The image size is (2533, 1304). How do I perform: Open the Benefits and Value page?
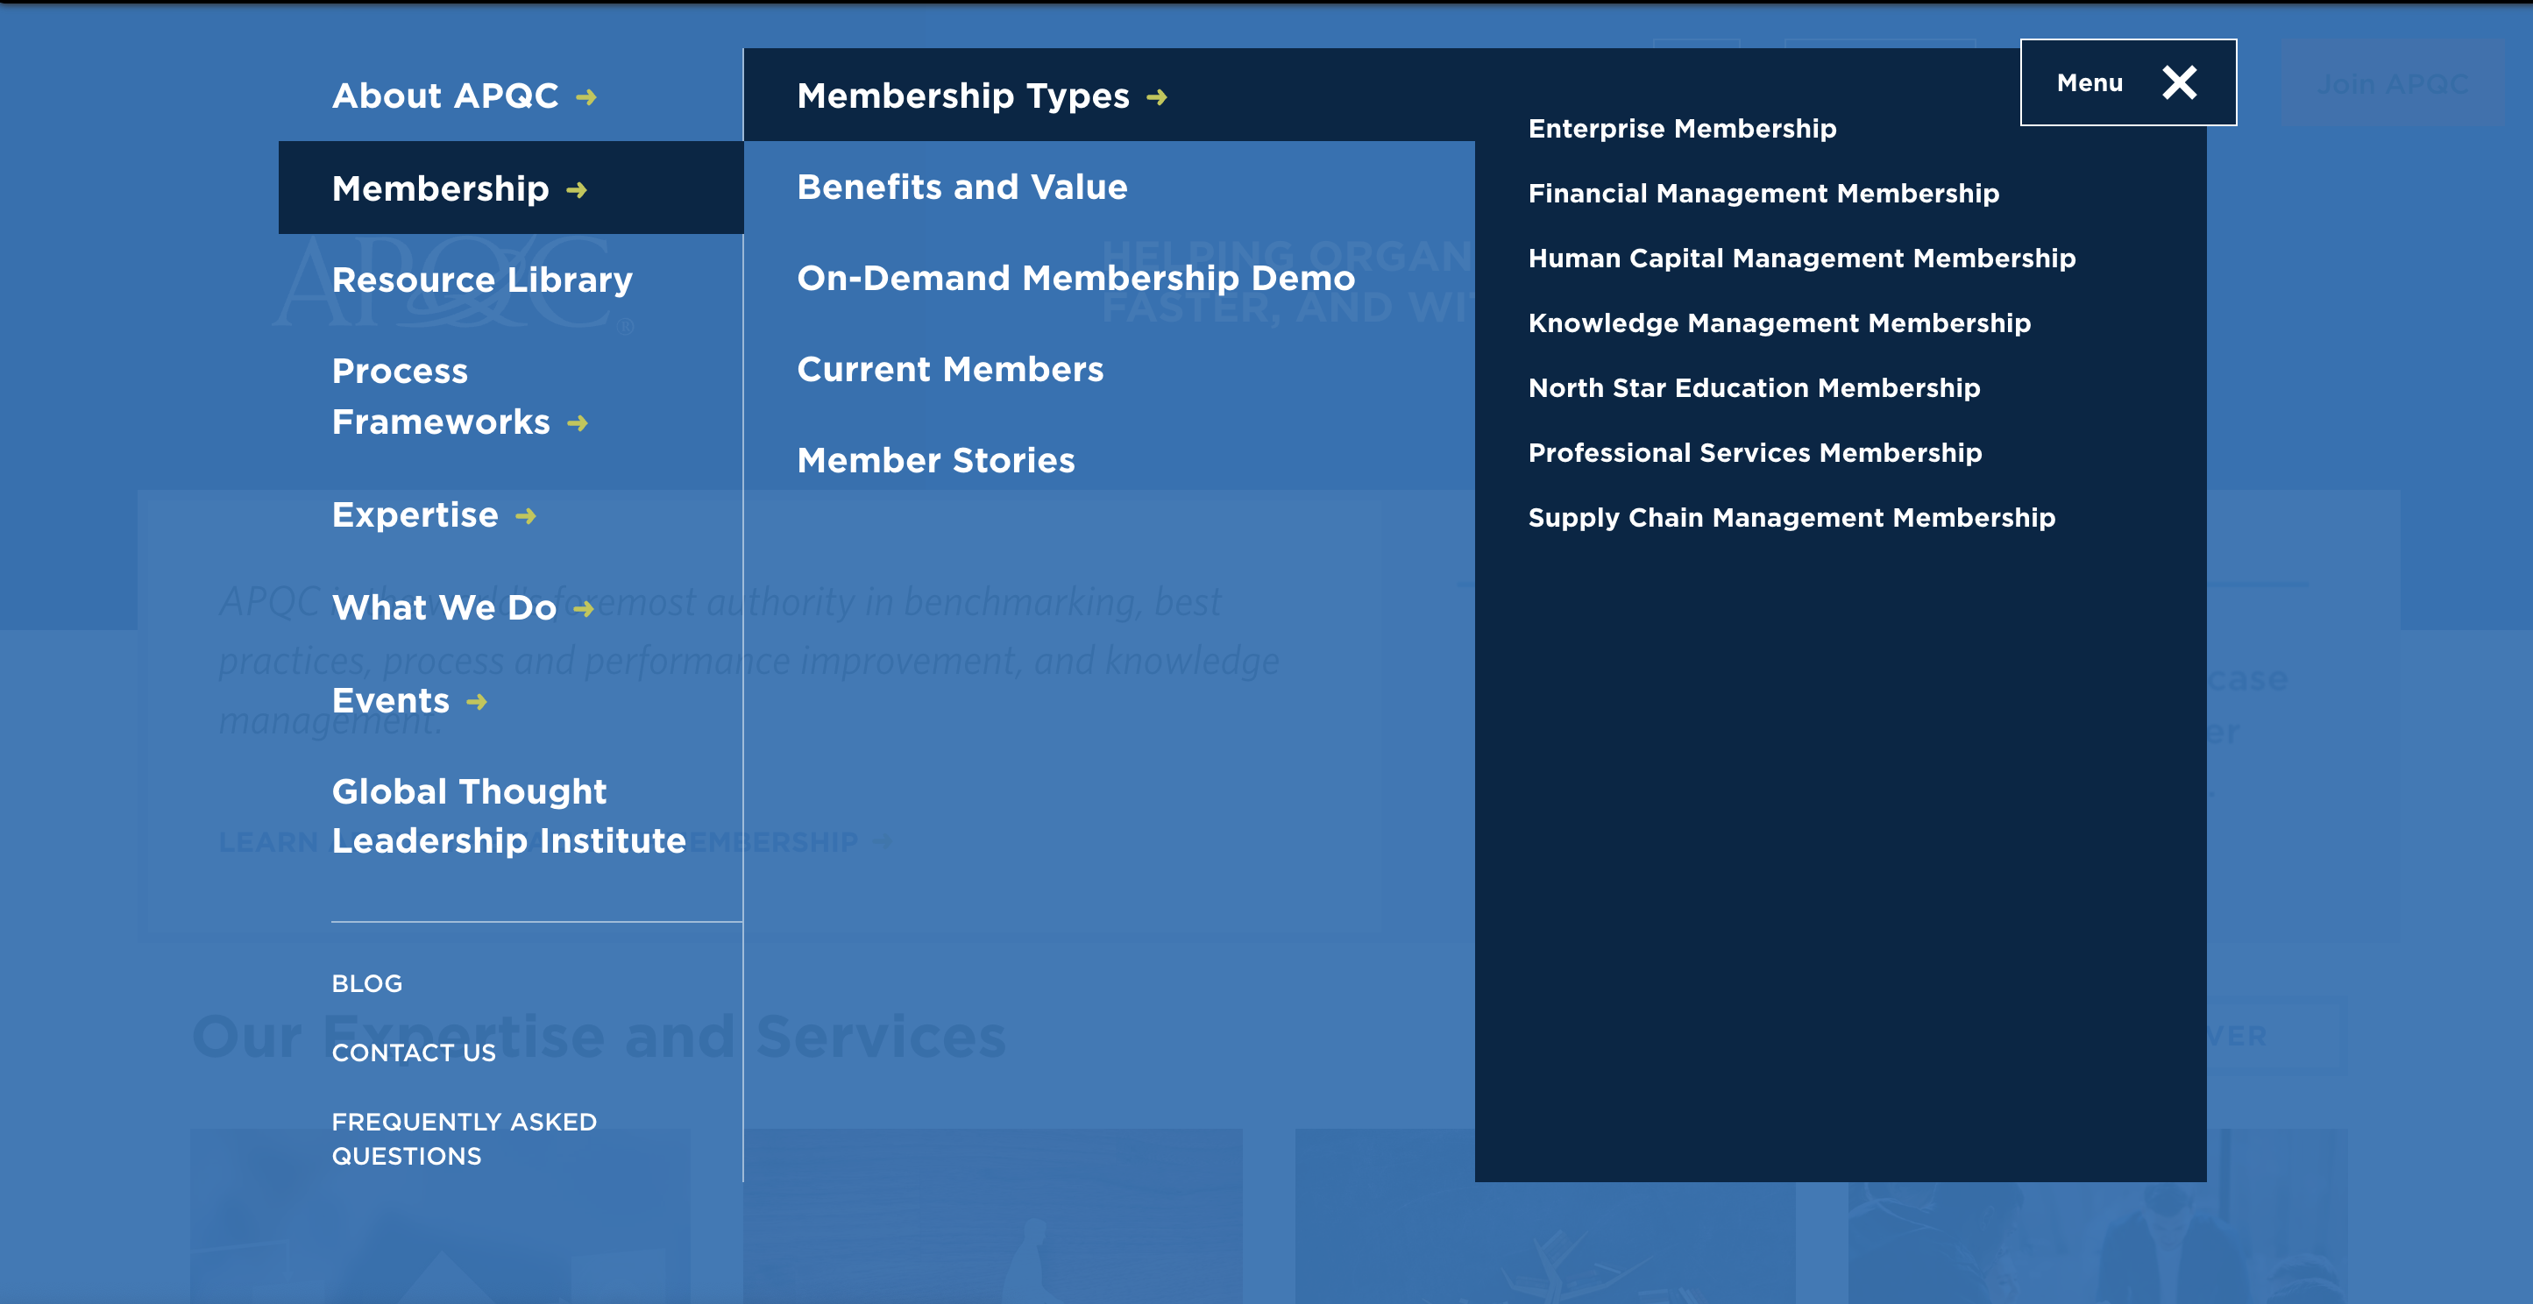pyautogui.click(x=962, y=187)
